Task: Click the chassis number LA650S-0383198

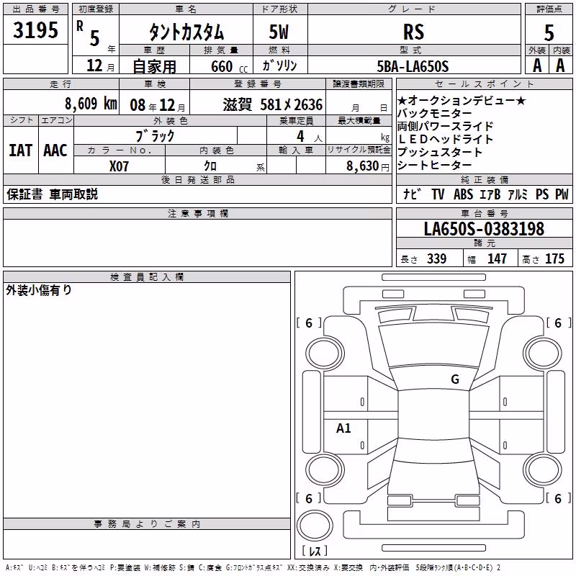Action: click(484, 229)
